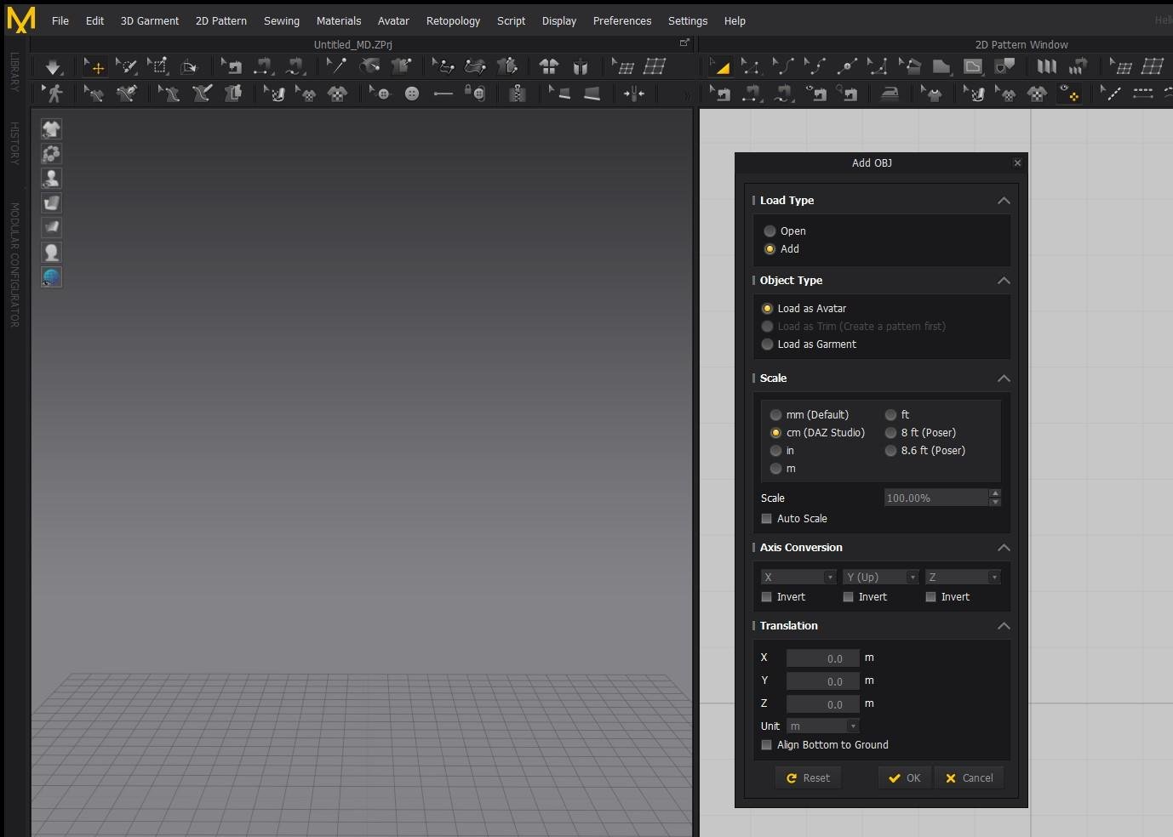The height and width of the screenshot is (837, 1173).
Task: Select the Steam iron tool icon
Action: tap(890, 94)
